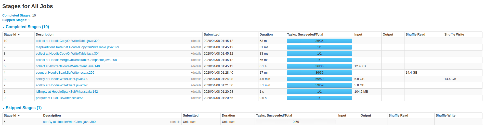The height and width of the screenshot is (130, 484).
Task: Select the 2020/04/08 01:20:56 submitted time
Action: [x=218, y=98]
